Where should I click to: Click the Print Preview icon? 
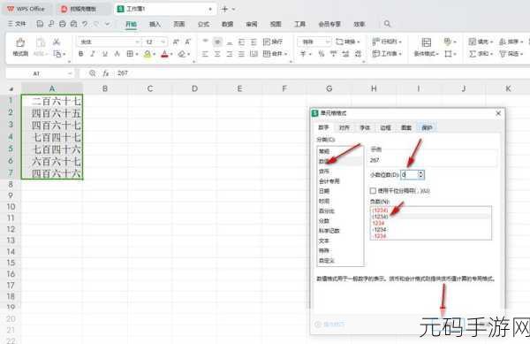pos(73,24)
